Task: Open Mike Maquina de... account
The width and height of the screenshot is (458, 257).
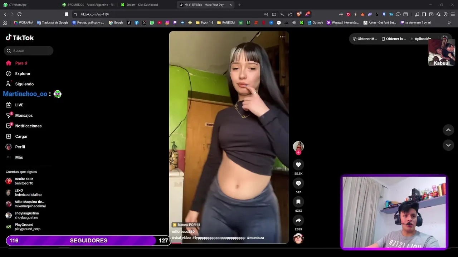Action: [26, 204]
